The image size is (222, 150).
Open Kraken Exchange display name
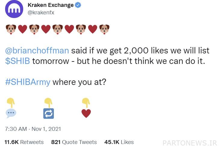51,5
